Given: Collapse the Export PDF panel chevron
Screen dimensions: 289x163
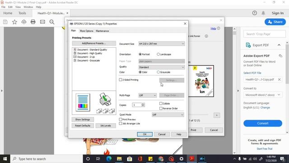Looking at the screenshot, I should 279,45.
